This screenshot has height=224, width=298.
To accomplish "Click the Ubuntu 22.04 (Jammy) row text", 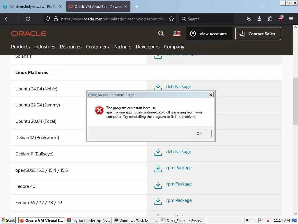I will (38, 105).
